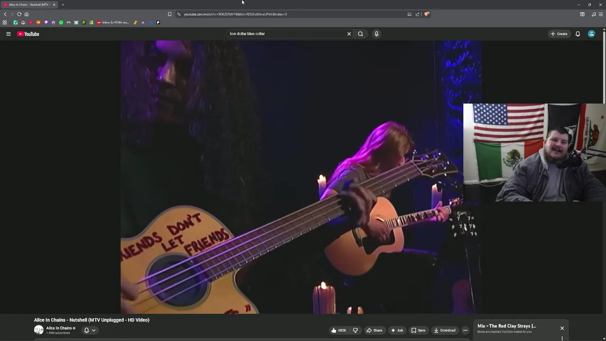
Task: Open the Twitch bookmark in bookmarks bar
Action: (46, 22)
